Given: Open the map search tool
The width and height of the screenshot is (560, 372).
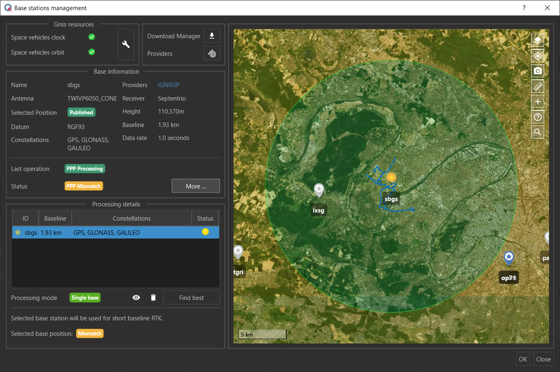Looking at the screenshot, I should [x=538, y=132].
